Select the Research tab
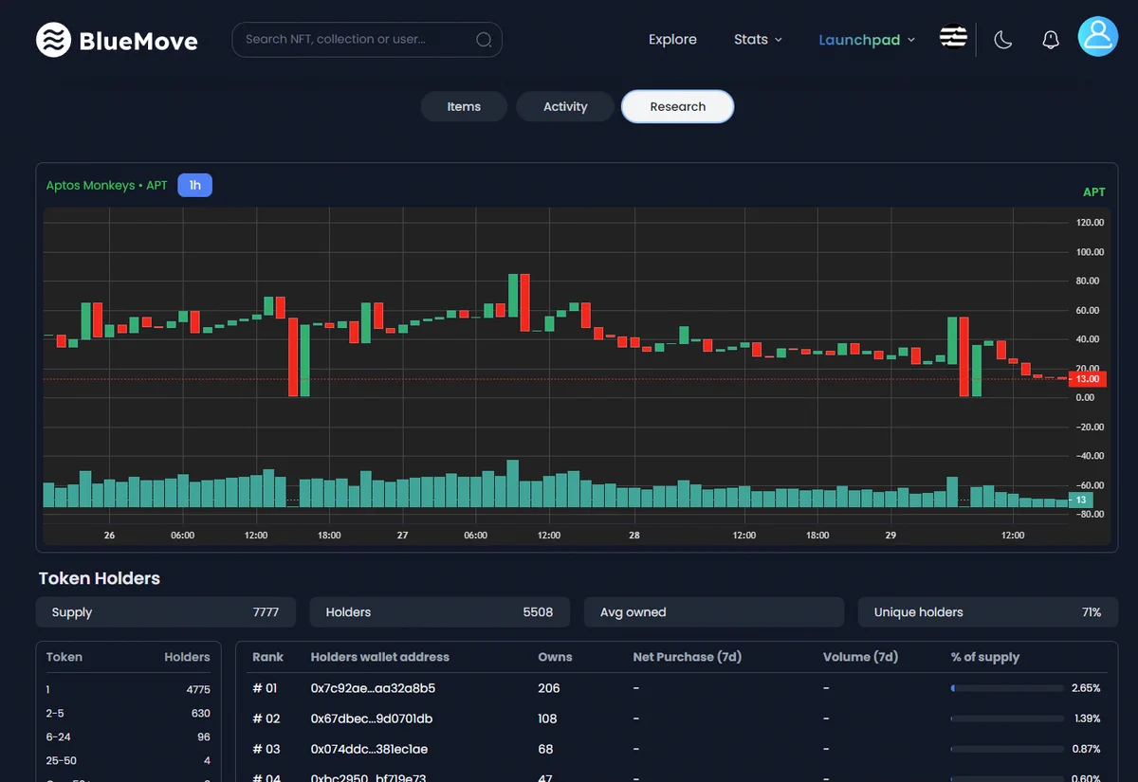Image resolution: width=1138 pixels, height=782 pixels. tap(678, 107)
